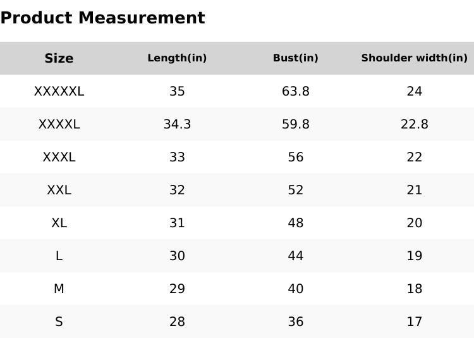
Task: Select the shoulder width value 19
Action: tap(414, 256)
